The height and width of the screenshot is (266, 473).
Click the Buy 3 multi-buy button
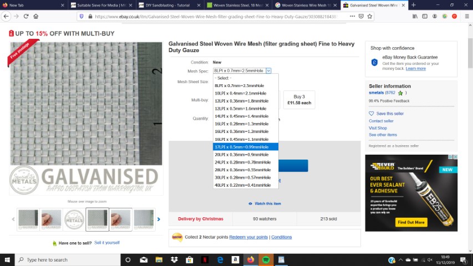pyautogui.click(x=299, y=100)
